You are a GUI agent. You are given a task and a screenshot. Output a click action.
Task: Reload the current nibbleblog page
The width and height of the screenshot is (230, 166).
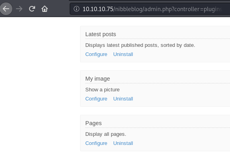[x=32, y=9]
